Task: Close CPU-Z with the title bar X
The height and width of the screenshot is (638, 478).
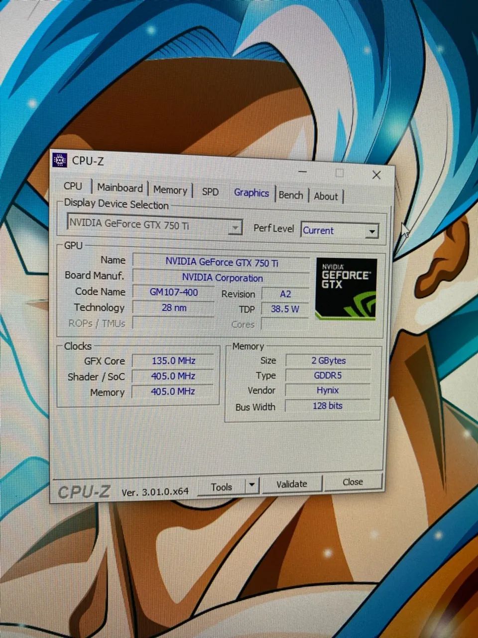Action: tap(376, 175)
